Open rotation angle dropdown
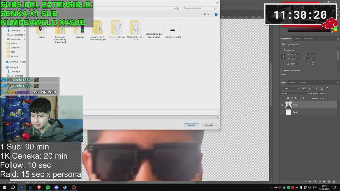This screenshot has width=340, height=191. pos(298,64)
